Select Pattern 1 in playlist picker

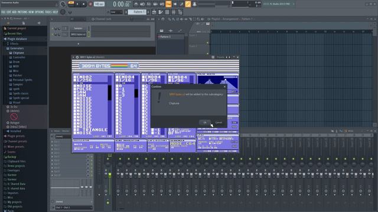coord(171,37)
